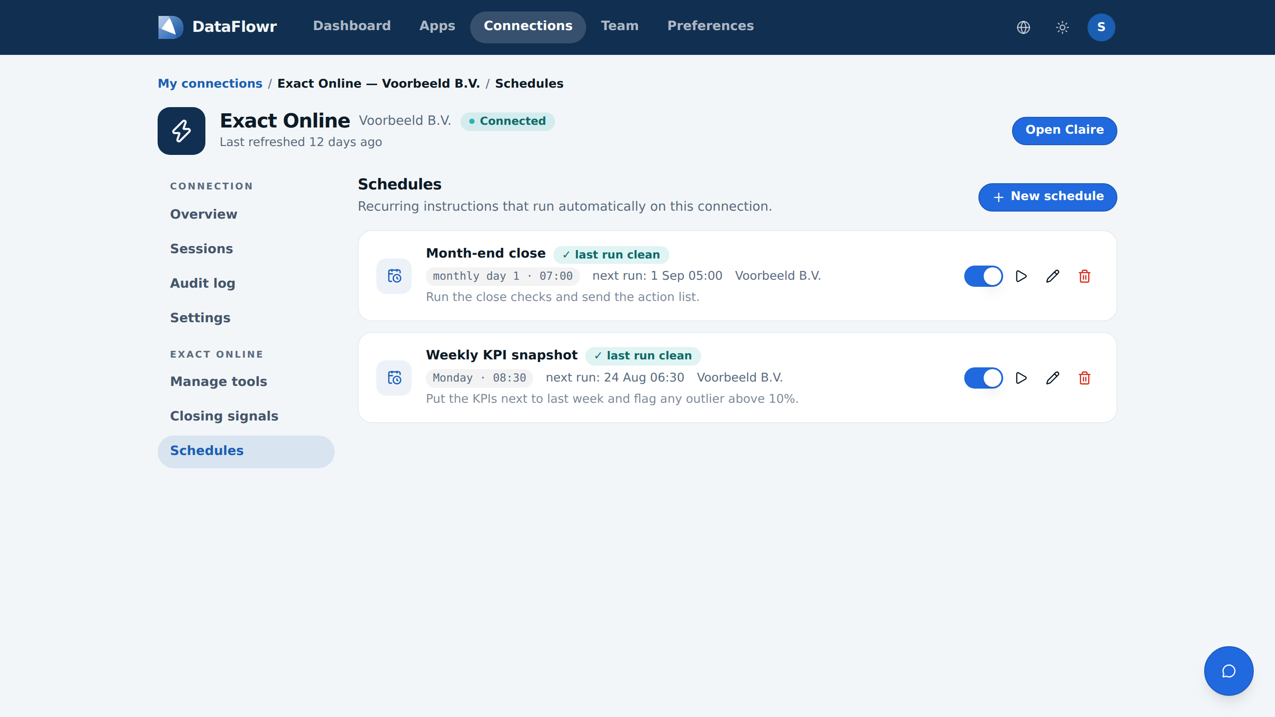Click the Month-end close calendar-clock icon

[x=394, y=276]
